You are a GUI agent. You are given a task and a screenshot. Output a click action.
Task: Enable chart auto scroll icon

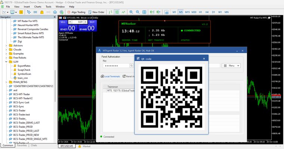point(152,12)
